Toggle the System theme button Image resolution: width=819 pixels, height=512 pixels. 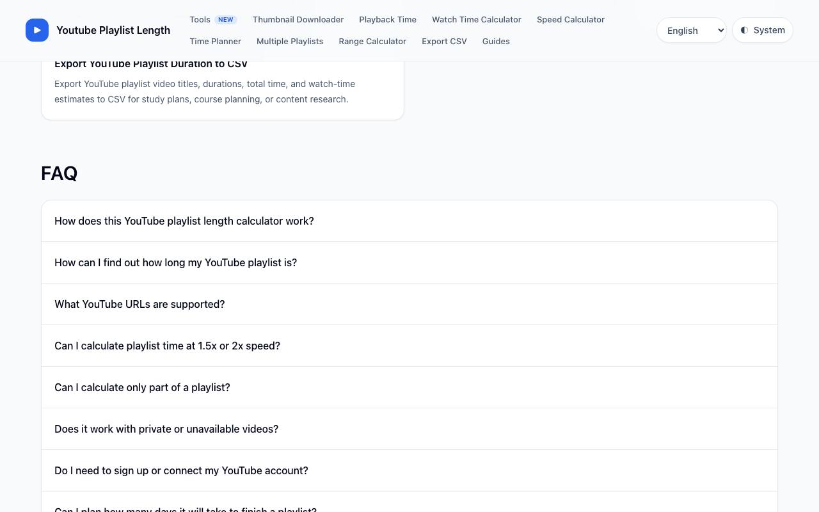click(763, 30)
